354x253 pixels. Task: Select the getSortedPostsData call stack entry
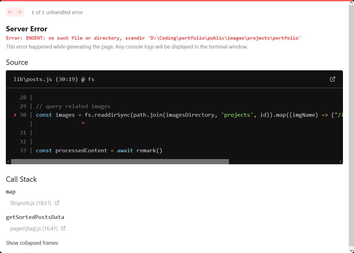pos(35,217)
